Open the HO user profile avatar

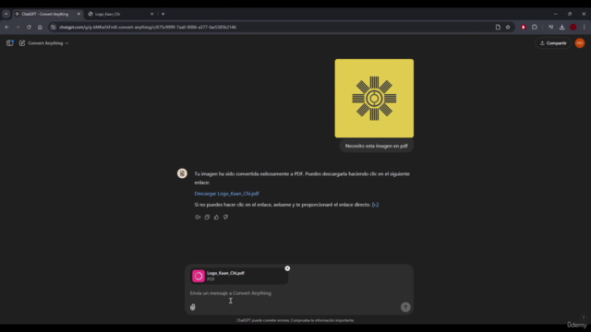pyautogui.click(x=580, y=43)
